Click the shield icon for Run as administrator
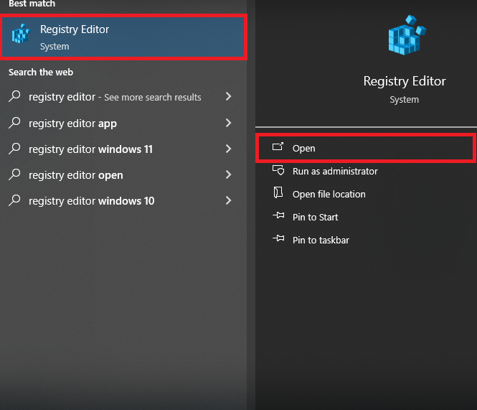 tap(278, 171)
